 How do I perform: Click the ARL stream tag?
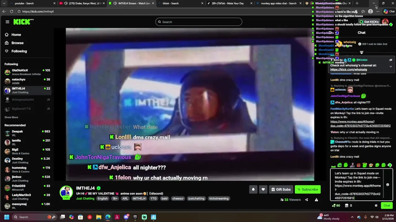(125, 199)
